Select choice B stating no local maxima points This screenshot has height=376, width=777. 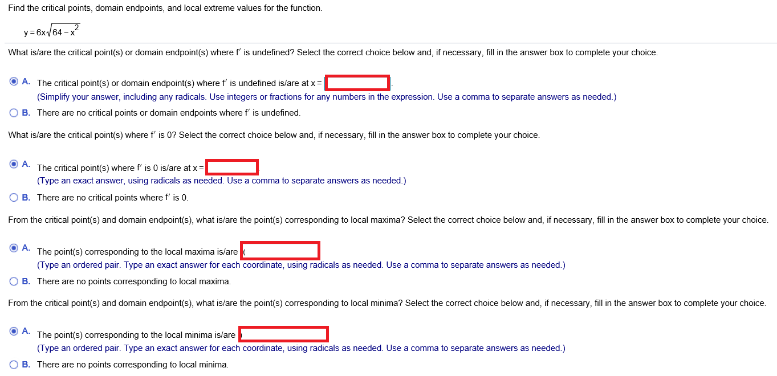[14, 281]
